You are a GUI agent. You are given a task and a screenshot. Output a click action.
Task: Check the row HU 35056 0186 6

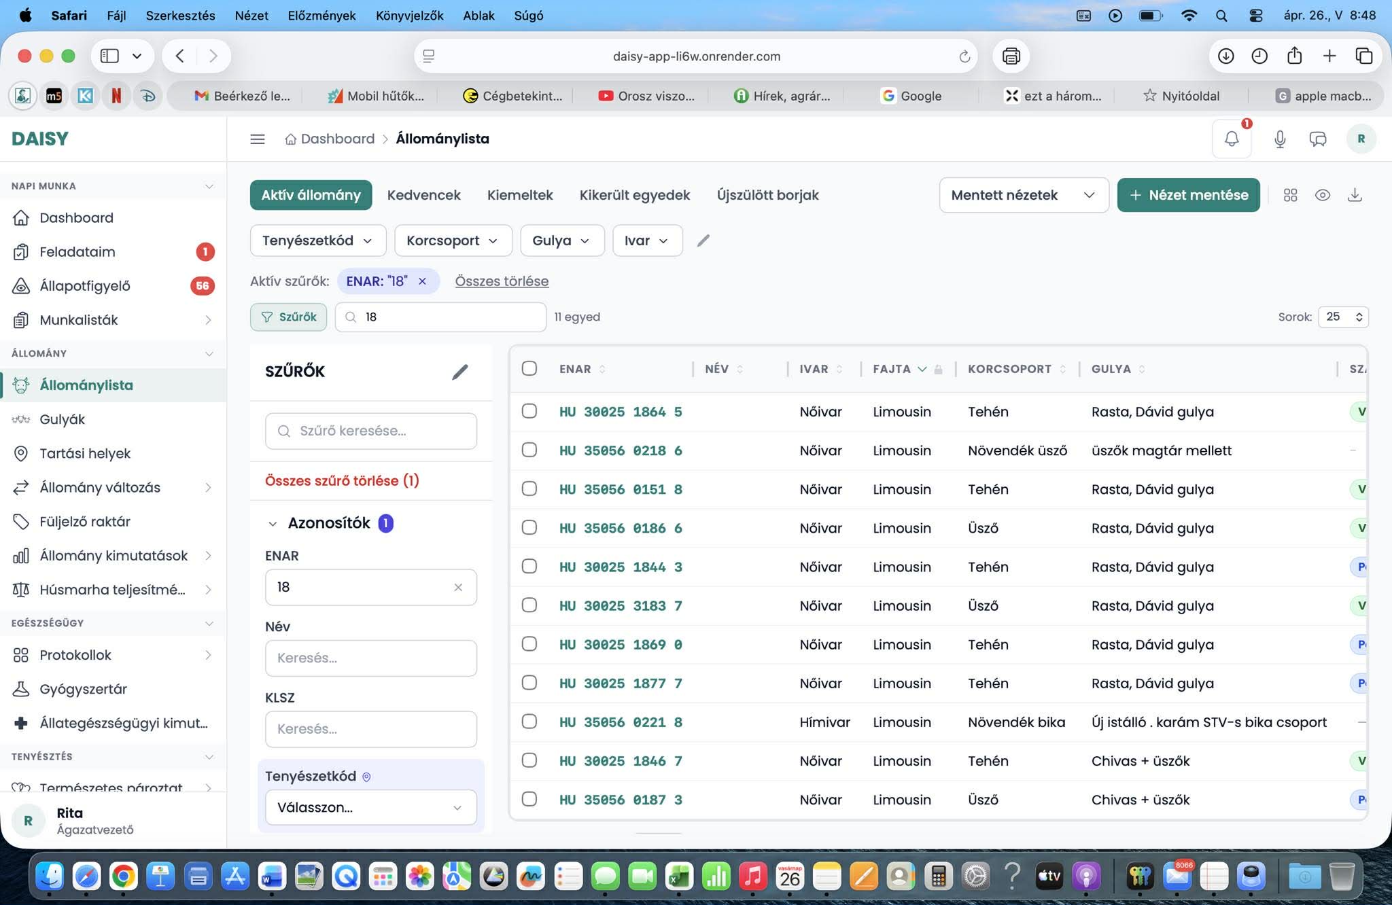click(529, 527)
